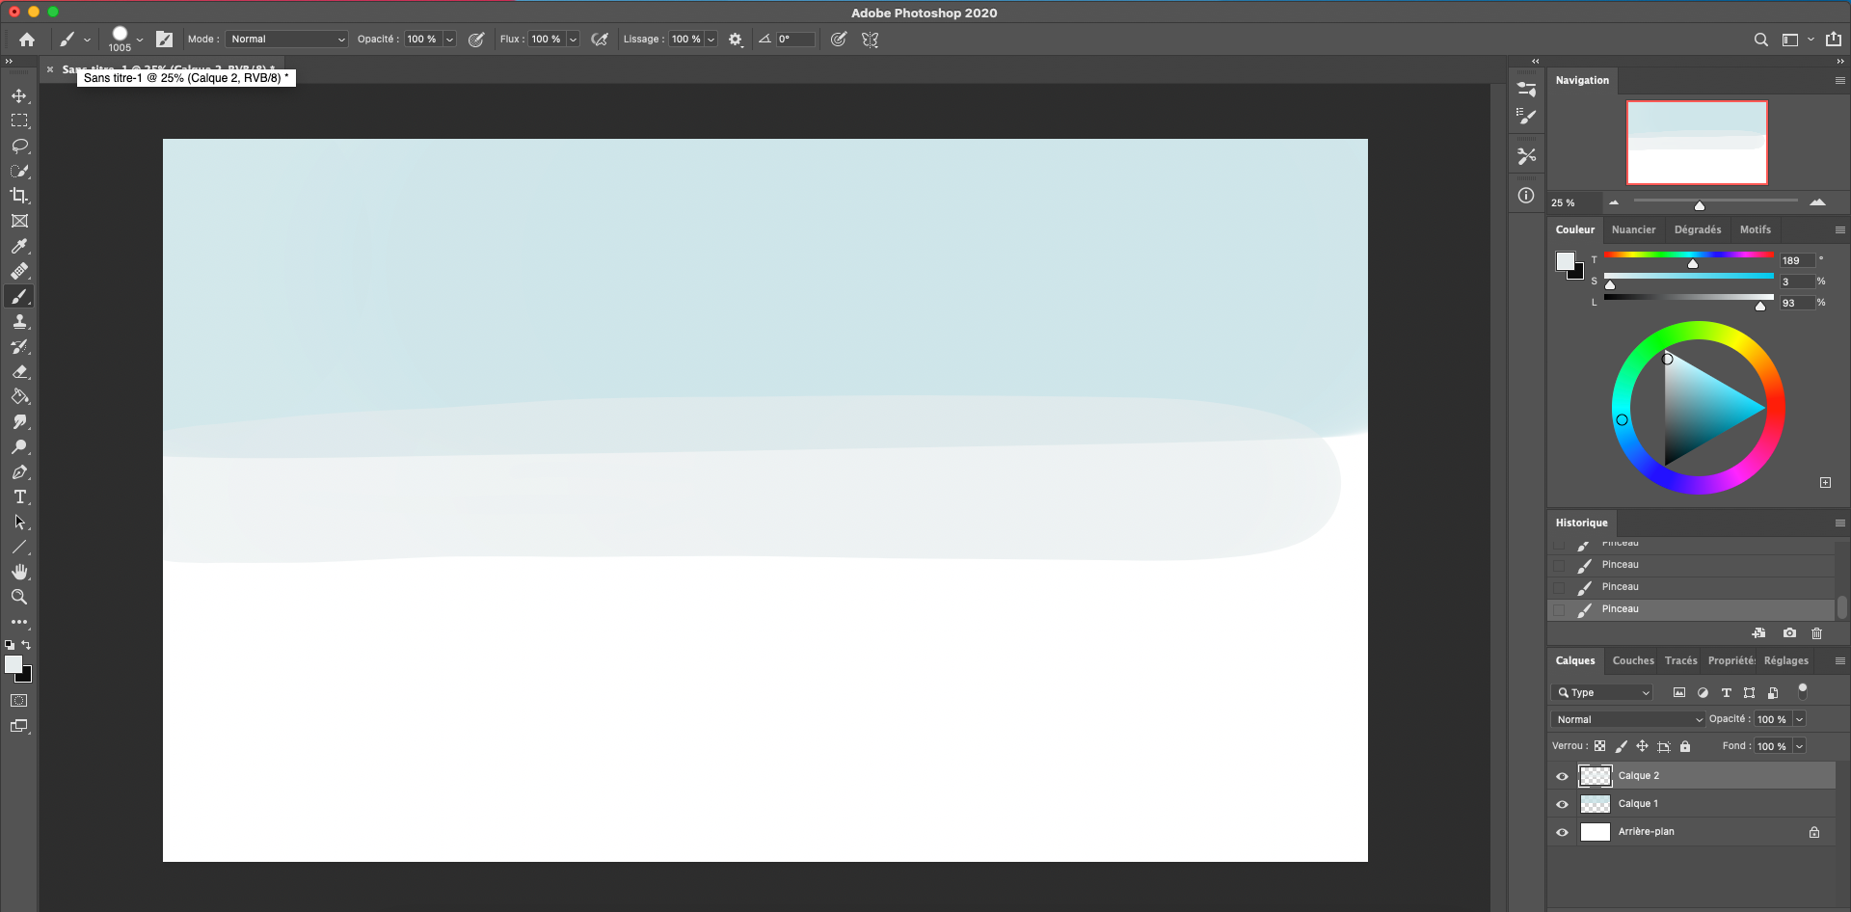Open the layer Type filter dropdown
Image resolution: width=1851 pixels, height=912 pixels.
(1602, 692)
